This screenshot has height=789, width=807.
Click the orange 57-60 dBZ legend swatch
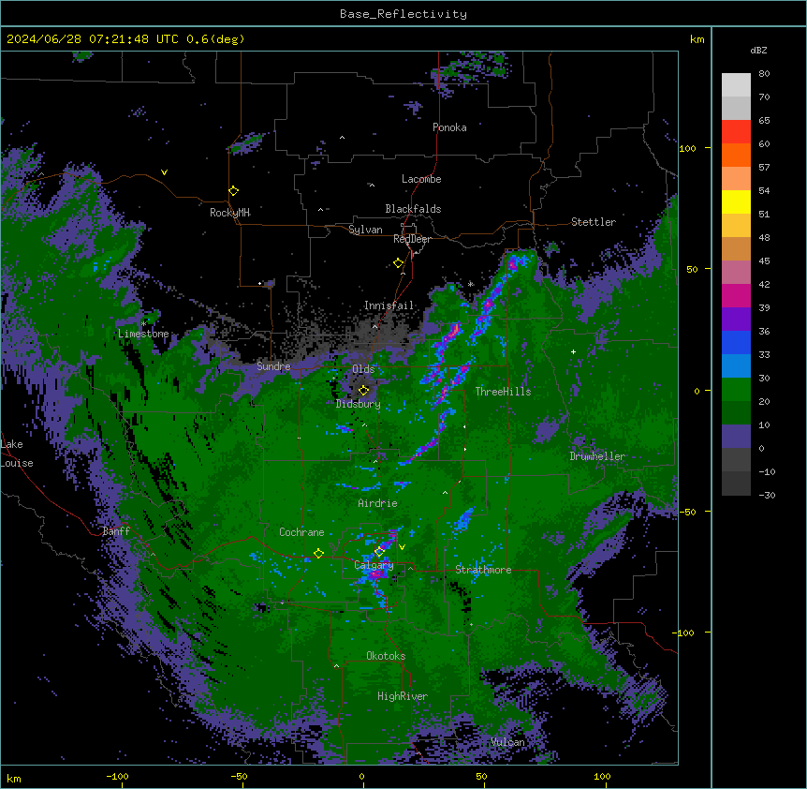(736, 155)
